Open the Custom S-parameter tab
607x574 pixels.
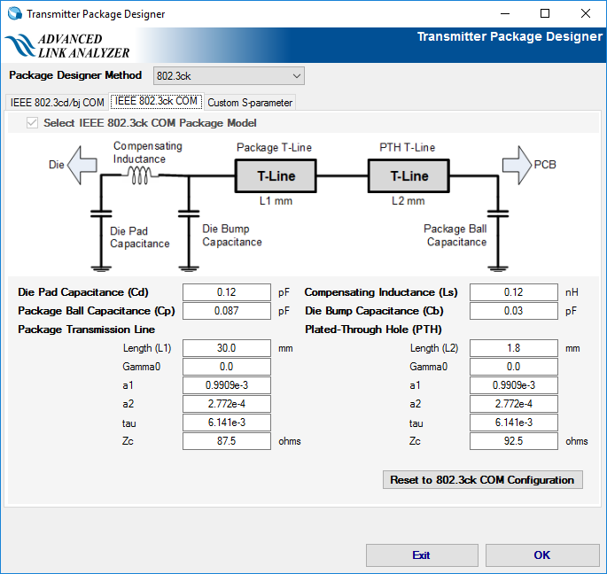249,103
